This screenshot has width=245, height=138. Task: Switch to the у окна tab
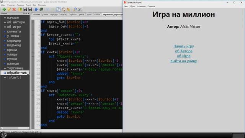pos(45,15)
